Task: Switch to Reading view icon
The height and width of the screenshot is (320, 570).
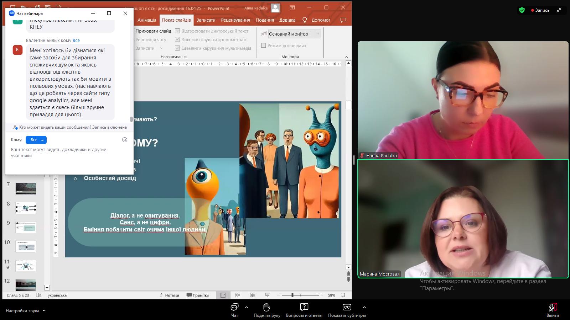Action: pos(253,295)
